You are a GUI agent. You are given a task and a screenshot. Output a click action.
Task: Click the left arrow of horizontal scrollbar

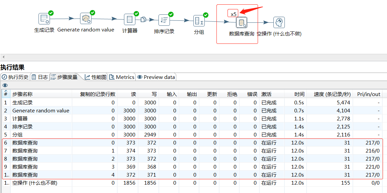(3, 57)
